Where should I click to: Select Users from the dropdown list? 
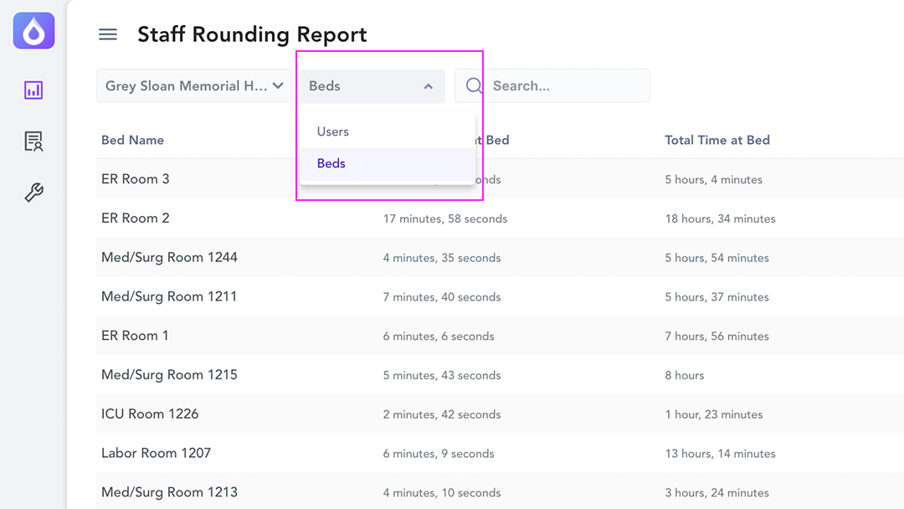click(333, 131)
